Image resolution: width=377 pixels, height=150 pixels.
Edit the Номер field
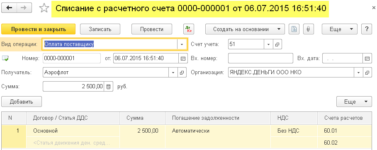[72, 58]
